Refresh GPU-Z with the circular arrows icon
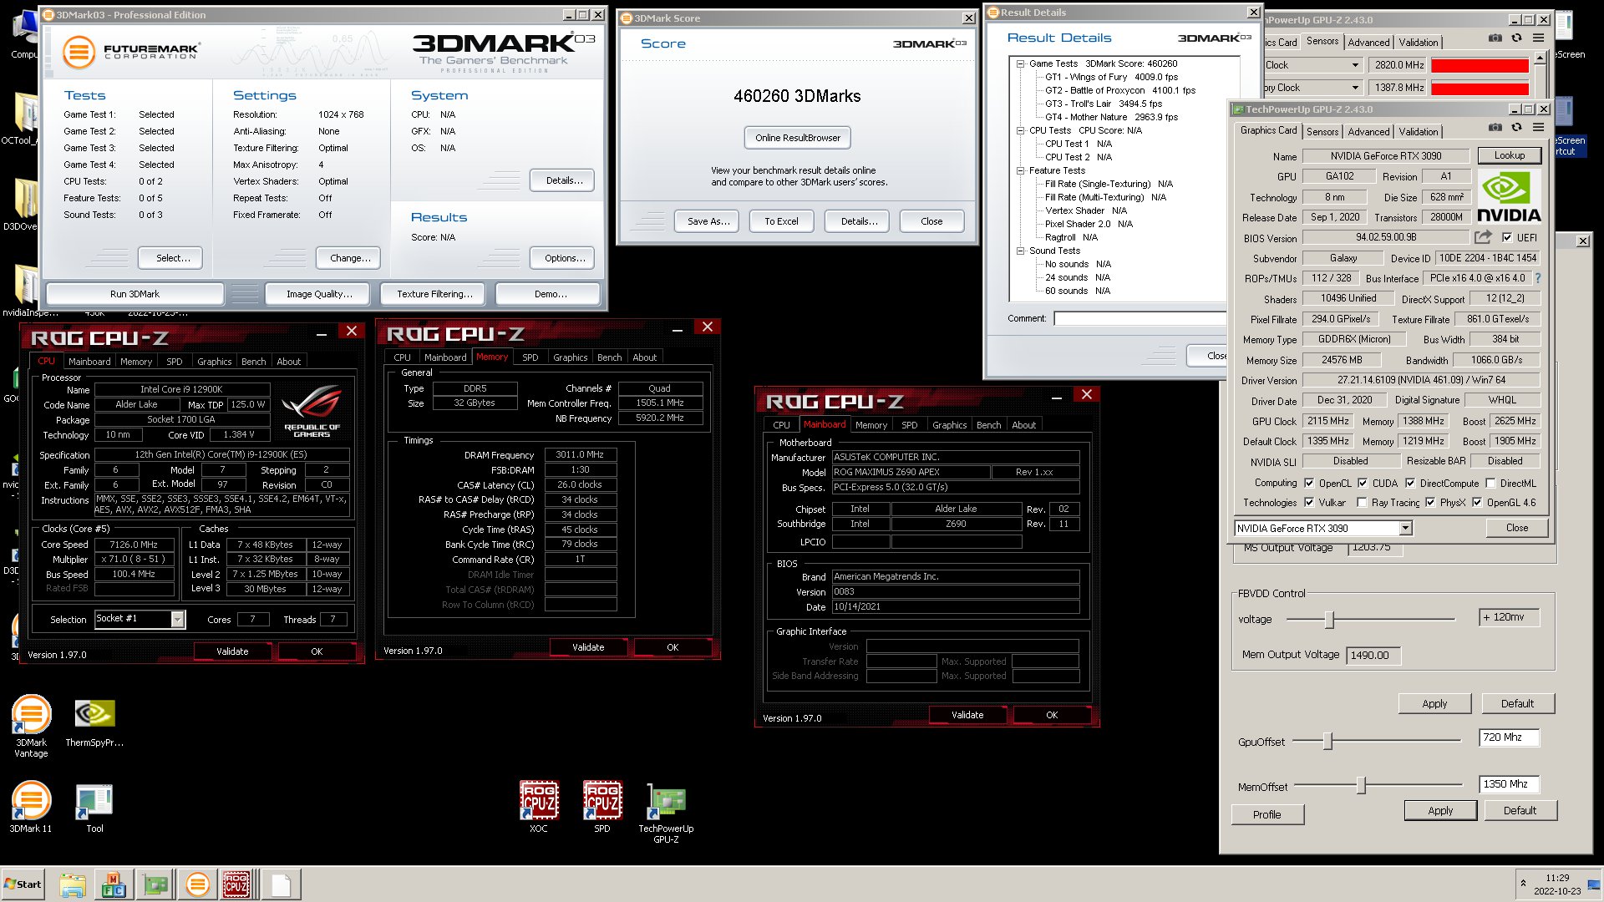The image size is (1604, 902). click(x=1517, y=128)
